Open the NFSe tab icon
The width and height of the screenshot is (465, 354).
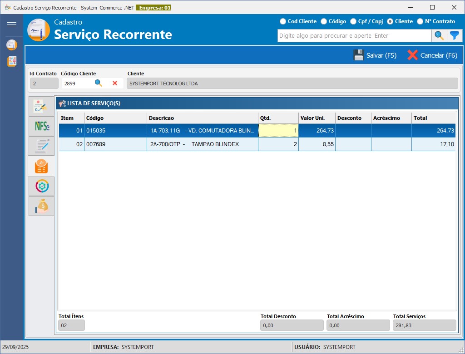(42, 126)
